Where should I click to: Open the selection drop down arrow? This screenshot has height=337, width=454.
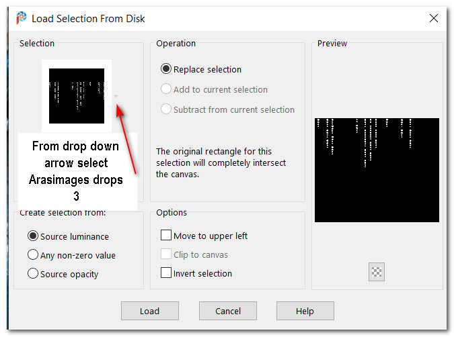click(x=116, y=96)
